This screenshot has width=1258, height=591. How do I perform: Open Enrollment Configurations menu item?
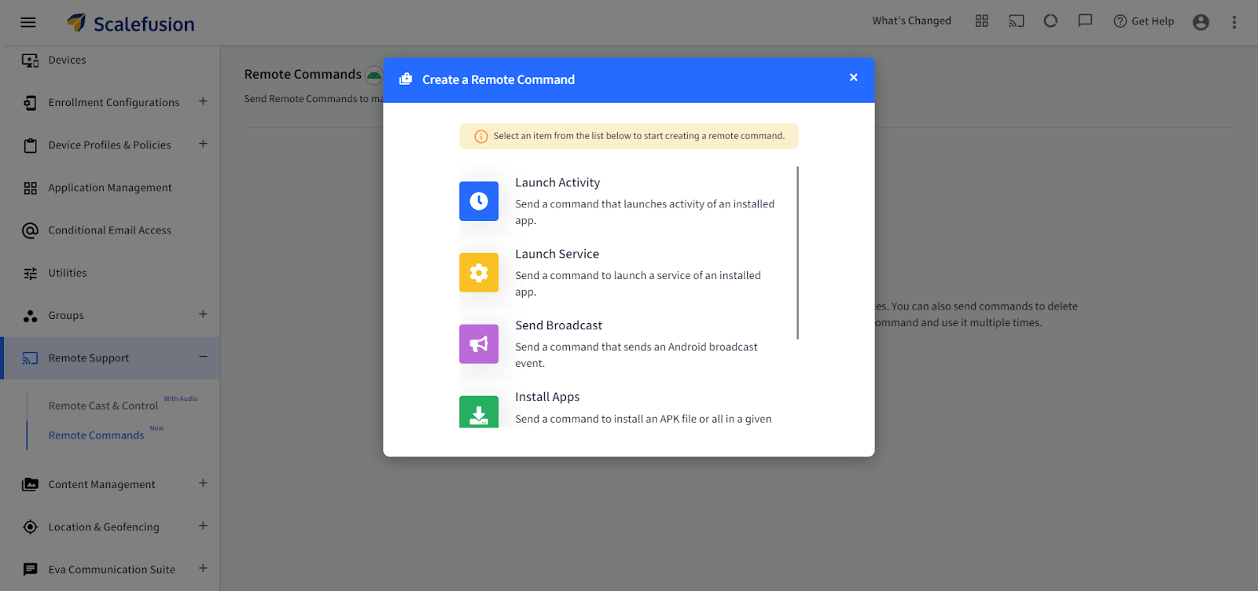(x=114, y=102)
